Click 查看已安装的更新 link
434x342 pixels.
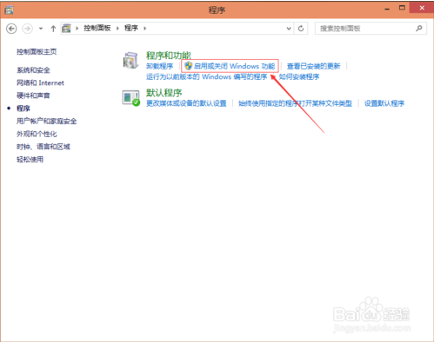coord(313,66)
